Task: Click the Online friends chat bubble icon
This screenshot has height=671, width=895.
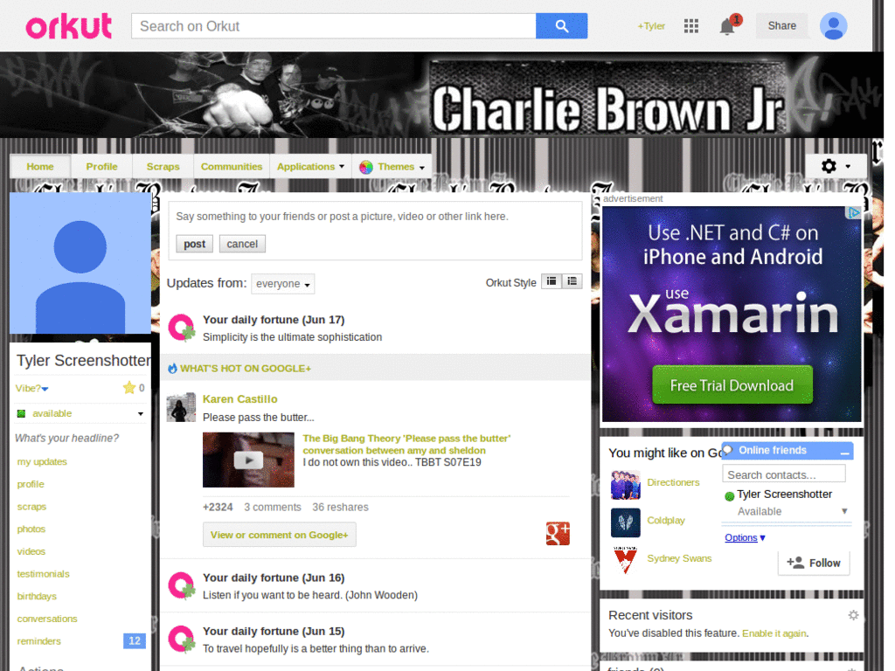Action: (x=728, y=450)
